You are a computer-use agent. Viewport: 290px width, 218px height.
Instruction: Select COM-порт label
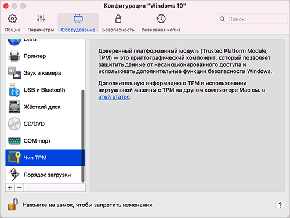click(x=37, y=141)
